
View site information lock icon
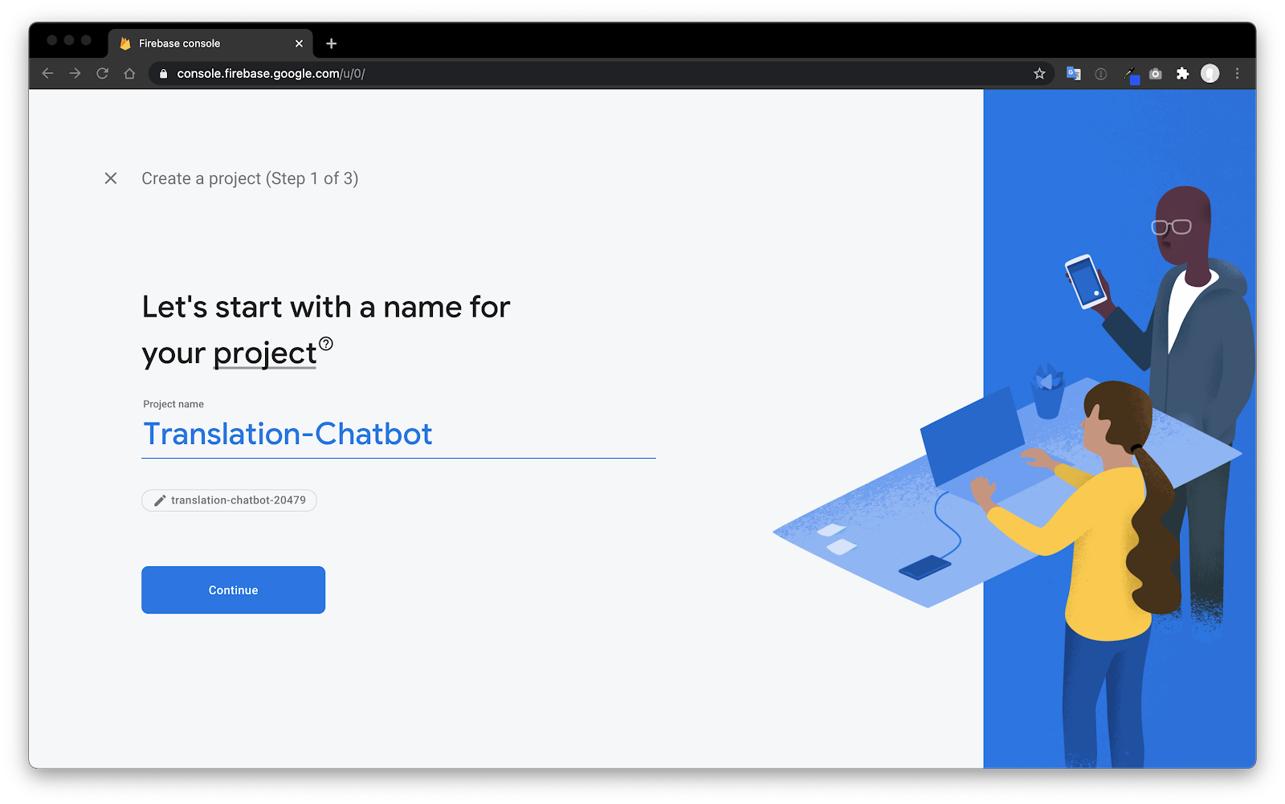(x=163, y=73)
